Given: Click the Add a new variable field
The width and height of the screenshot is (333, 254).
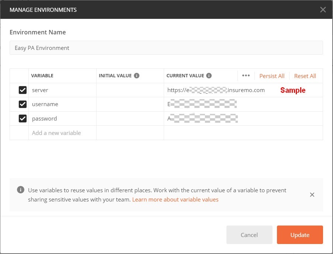Looking at the screenshot, I should (x=62, y=133).
